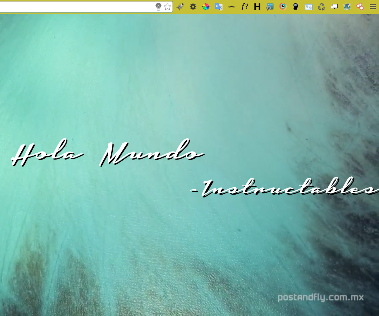Toggle the bookmark star in the address bar
The width and height of the screenshot is (379, 316).
click(x=167, y=6)
